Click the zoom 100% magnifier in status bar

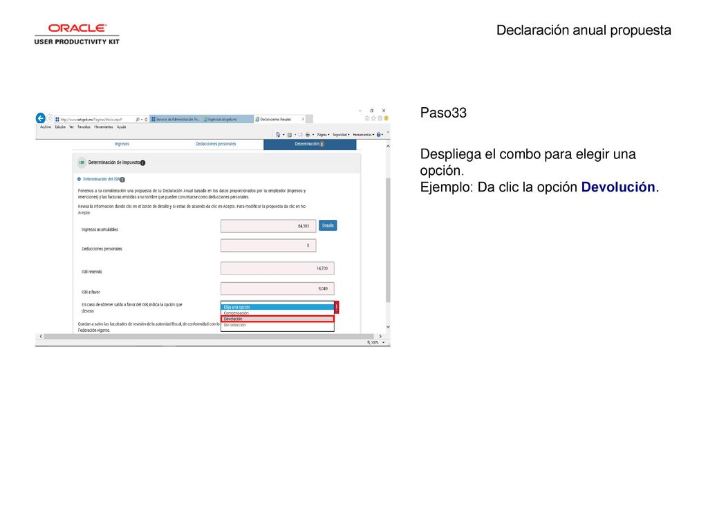pyautogui.click(x=369, y=343)
